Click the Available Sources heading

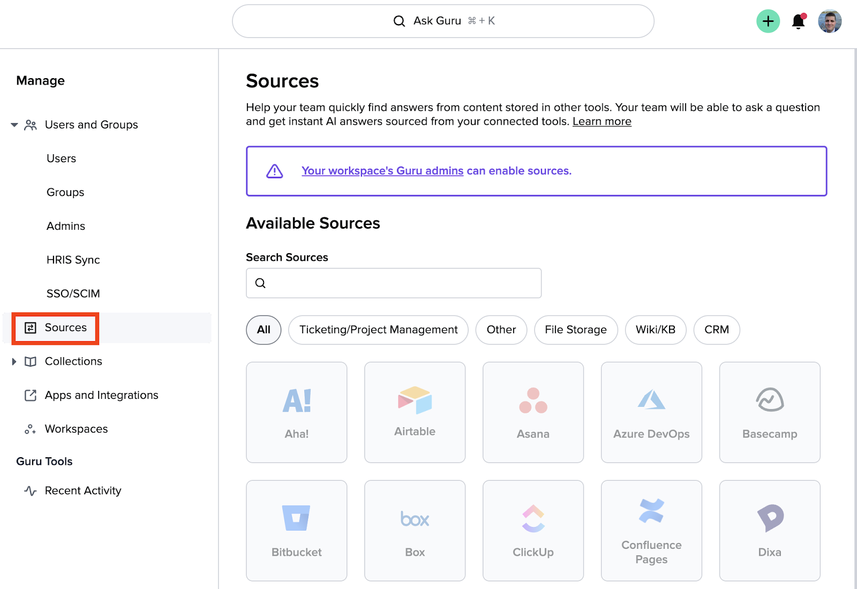[x=313, y=223]
